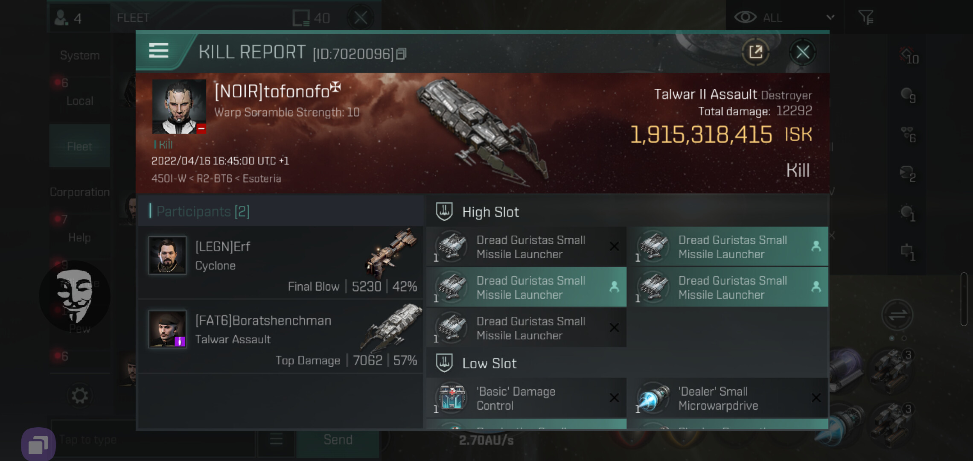
Task: Select the 'Basic' Damage Control module
Action: click(527, 398)
